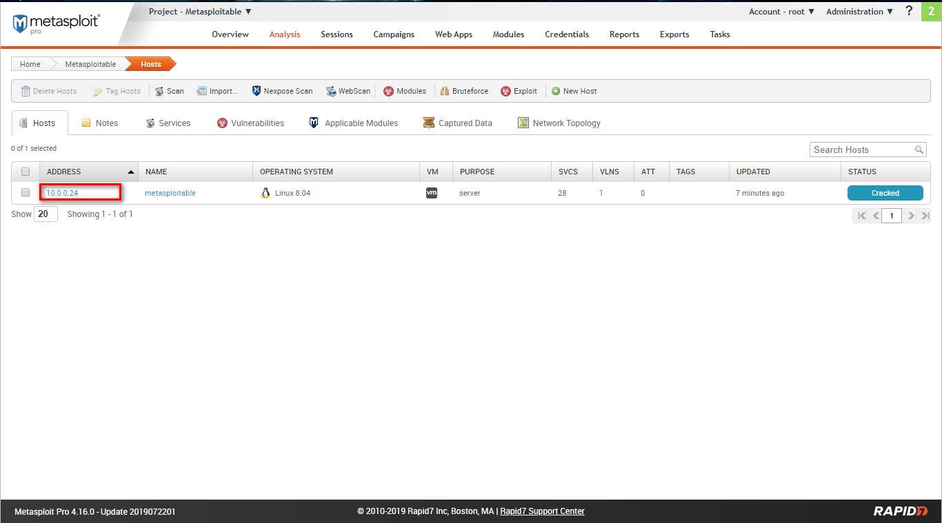Open the Analysis menu
942x523 pixels.
(x=285, y=34)
